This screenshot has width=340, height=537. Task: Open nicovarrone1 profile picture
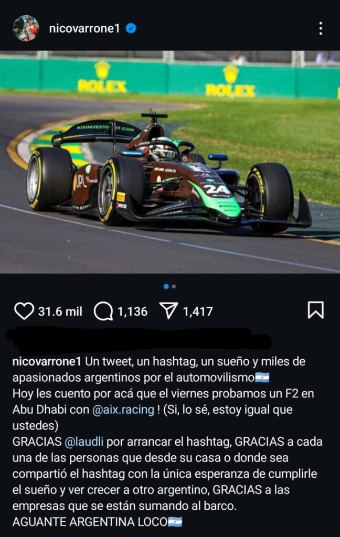coord(26,28)
